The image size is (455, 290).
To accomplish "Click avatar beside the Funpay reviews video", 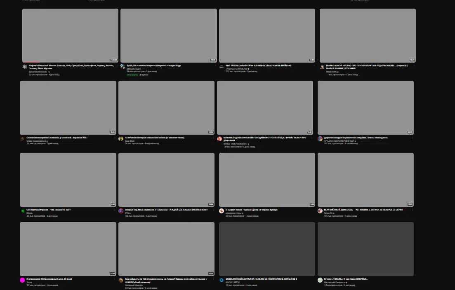I will [x=121, y=280].
